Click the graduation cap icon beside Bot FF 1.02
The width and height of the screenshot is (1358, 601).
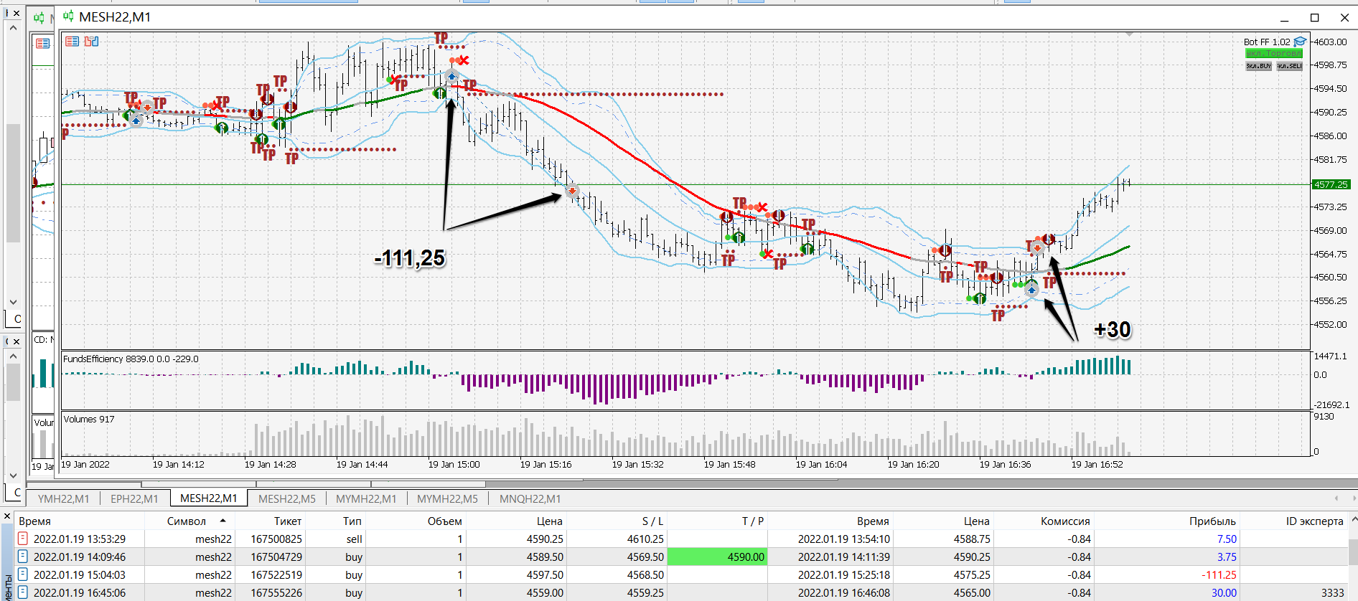click(1300, 42)
